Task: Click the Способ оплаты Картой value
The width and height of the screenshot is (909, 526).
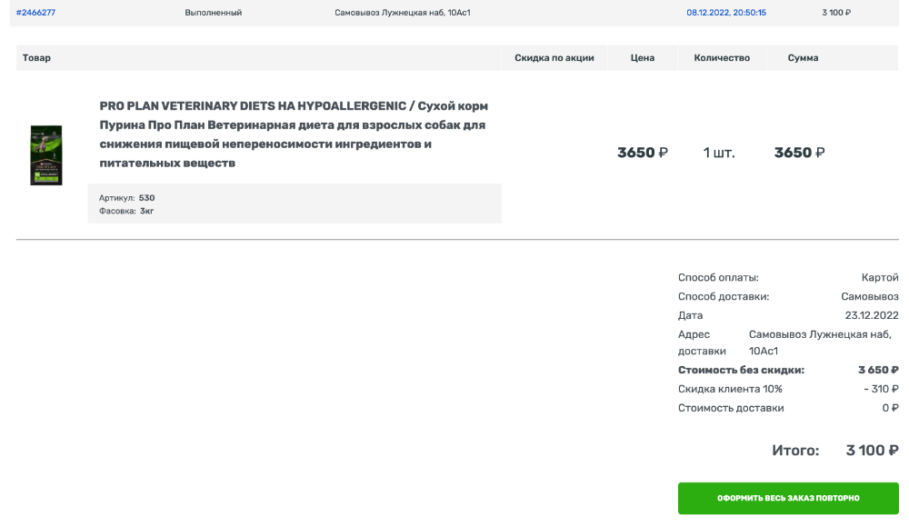Action: point(880,277)
